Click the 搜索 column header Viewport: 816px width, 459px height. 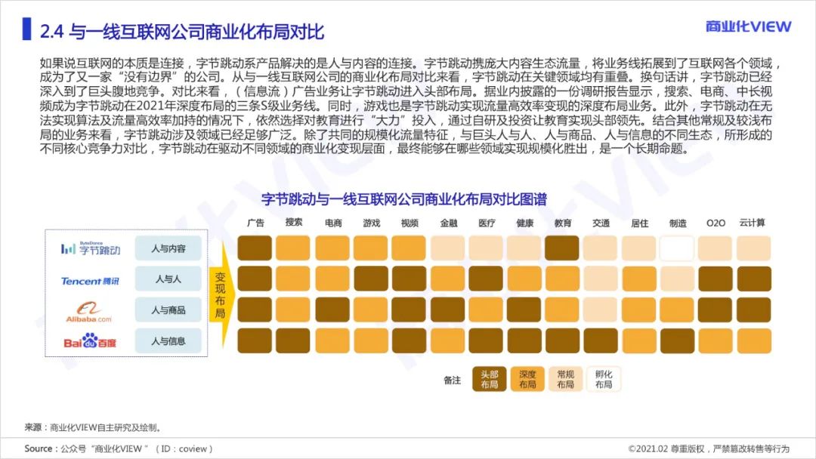click(x=293, y=222)
